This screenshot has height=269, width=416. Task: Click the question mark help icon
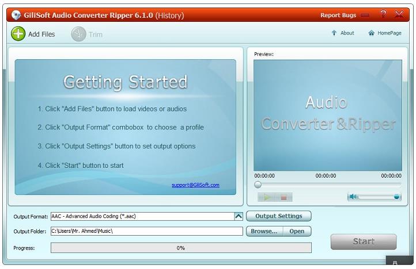(x=383, y=15)
